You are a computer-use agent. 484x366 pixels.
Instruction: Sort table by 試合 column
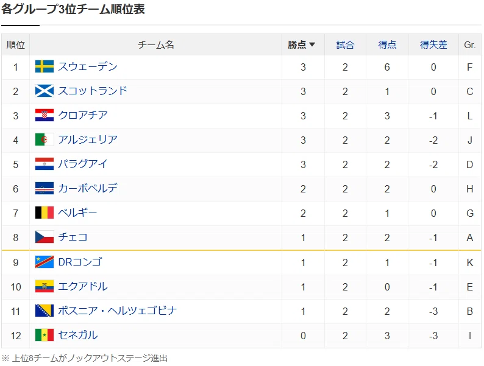[345, 44]
